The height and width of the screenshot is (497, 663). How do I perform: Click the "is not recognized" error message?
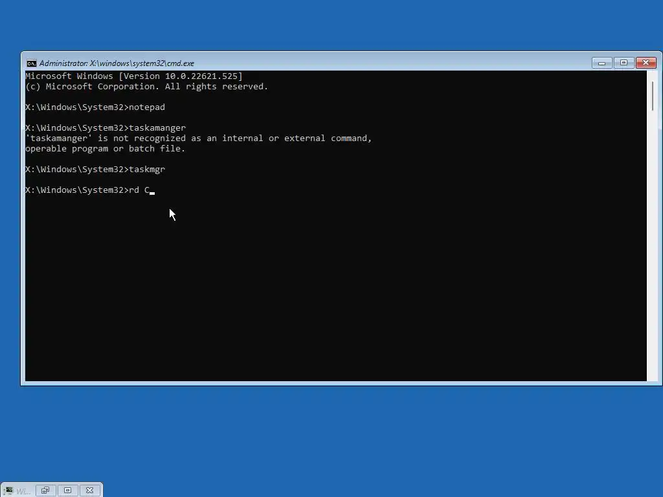tap(198, 138)
